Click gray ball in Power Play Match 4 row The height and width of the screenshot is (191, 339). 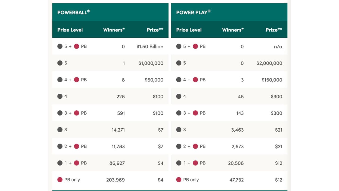[x=179, y=96]
